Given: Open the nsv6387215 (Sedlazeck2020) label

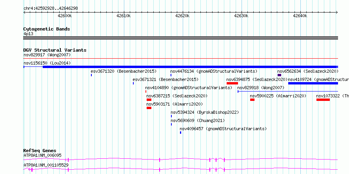Looking at the screenshot, I should point(177,96).
